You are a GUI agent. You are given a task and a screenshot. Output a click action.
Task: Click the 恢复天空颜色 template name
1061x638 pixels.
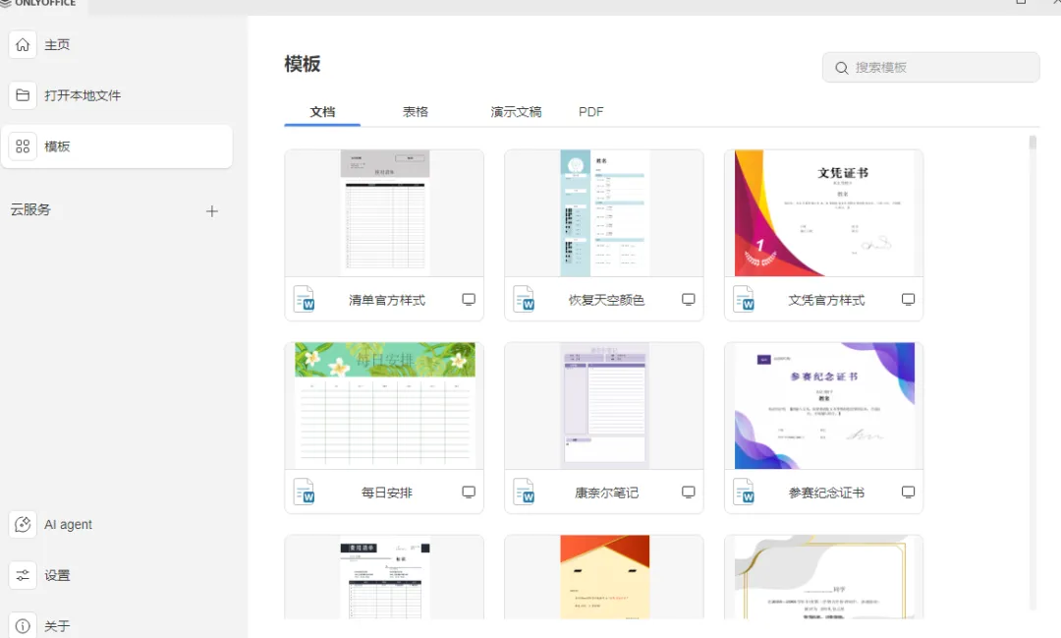[606, 300]
